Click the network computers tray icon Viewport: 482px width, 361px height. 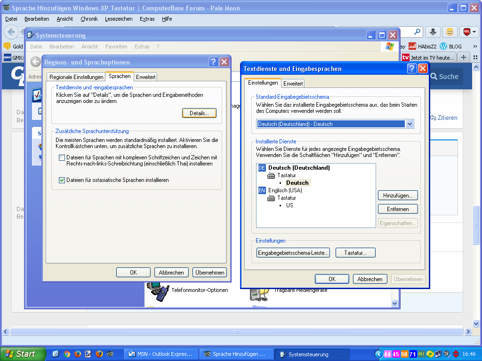pyautogui.click(x=438, y=354)
